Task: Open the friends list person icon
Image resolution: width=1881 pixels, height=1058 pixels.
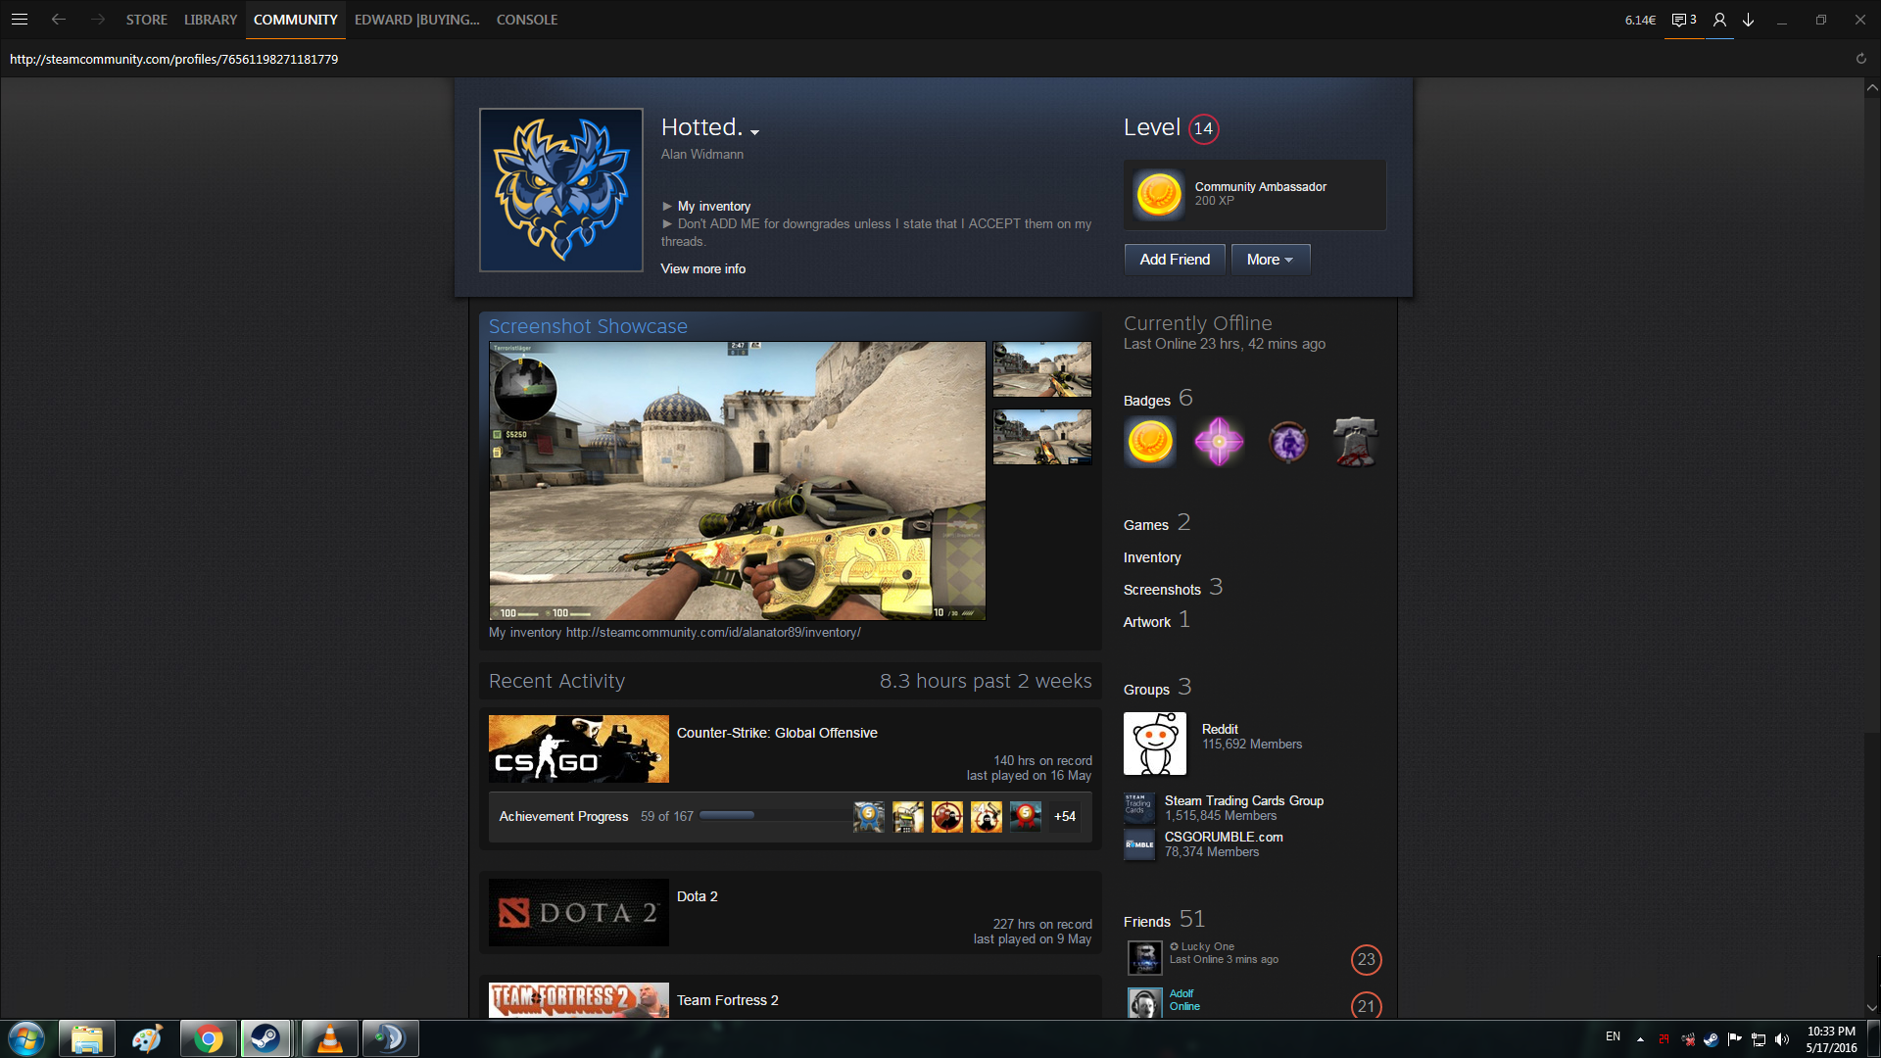Action: click(x=1719, y=20)
